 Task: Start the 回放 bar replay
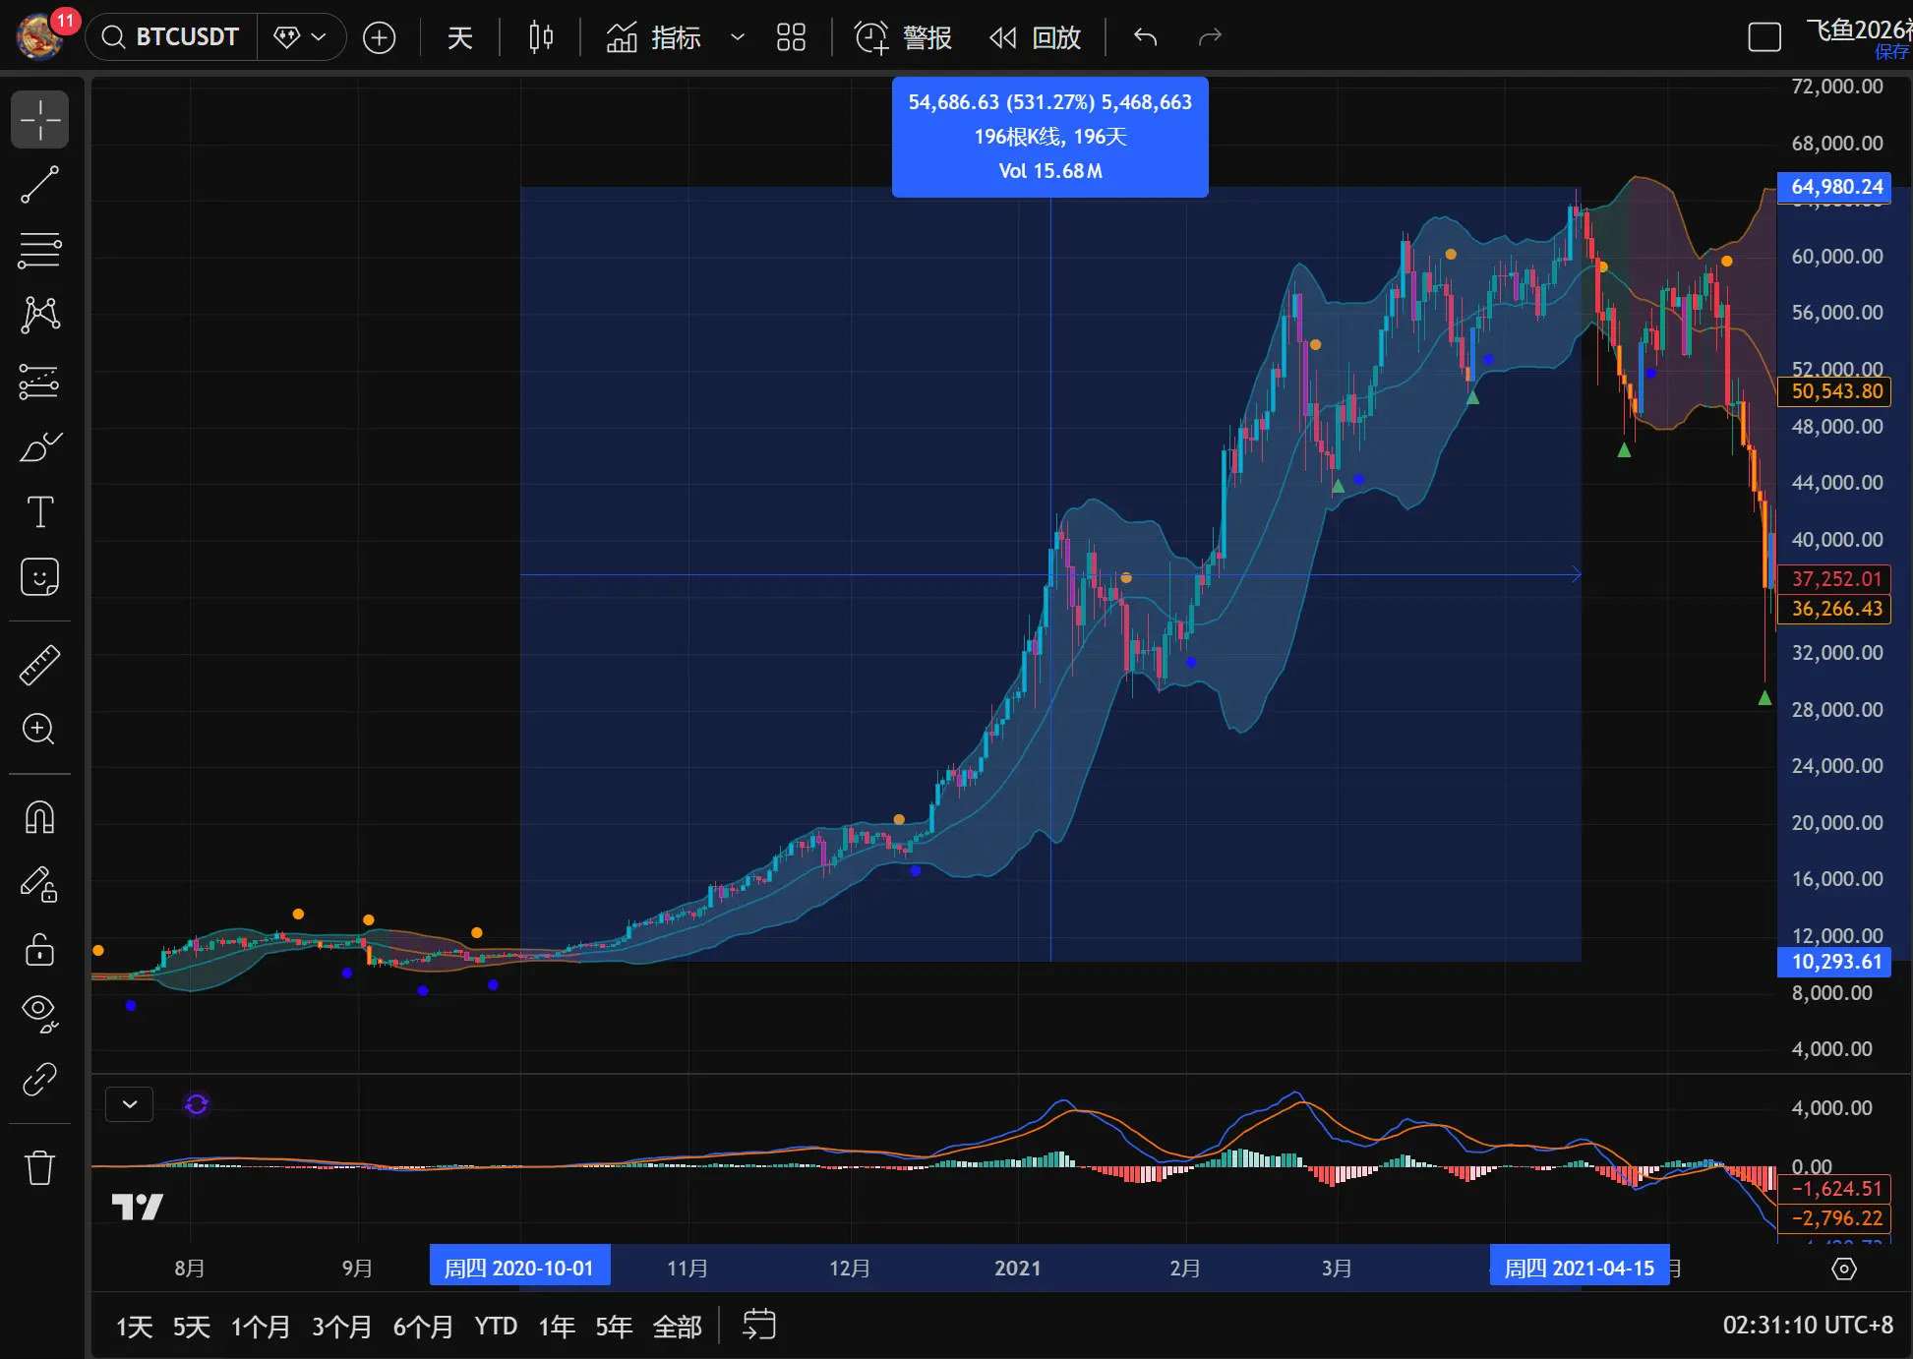[1036, 37]
